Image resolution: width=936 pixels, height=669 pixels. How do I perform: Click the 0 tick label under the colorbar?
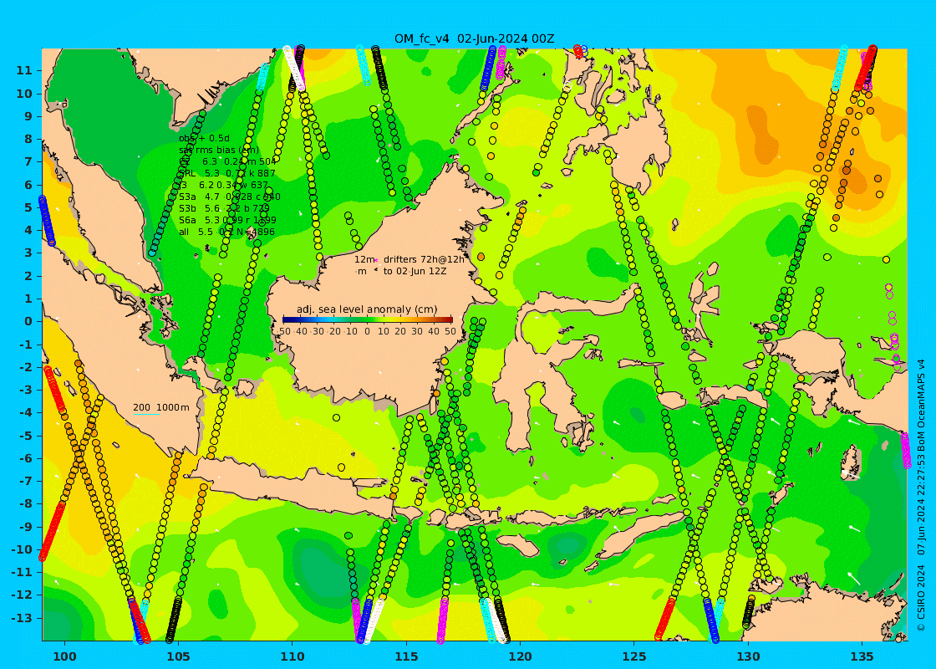(x=367, y=331)
